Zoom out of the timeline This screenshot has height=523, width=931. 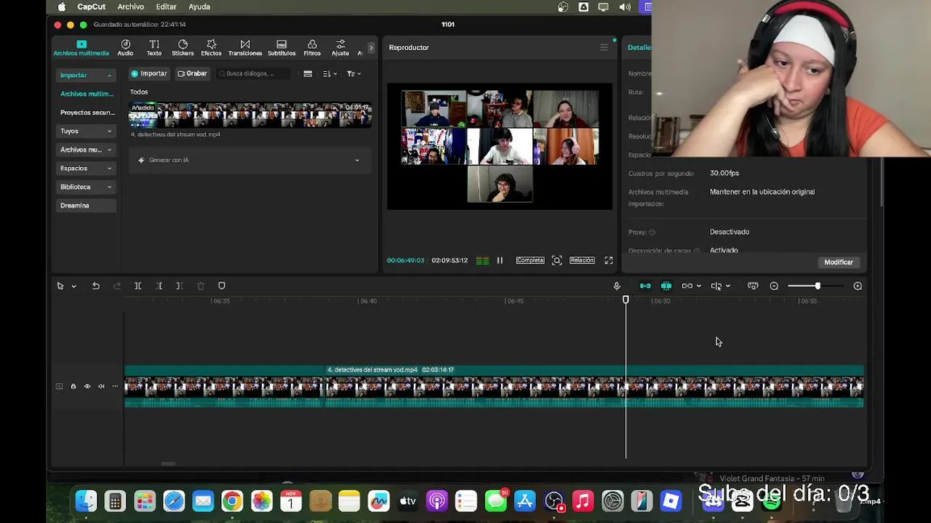pyautogui.click(x=774, y=286)
